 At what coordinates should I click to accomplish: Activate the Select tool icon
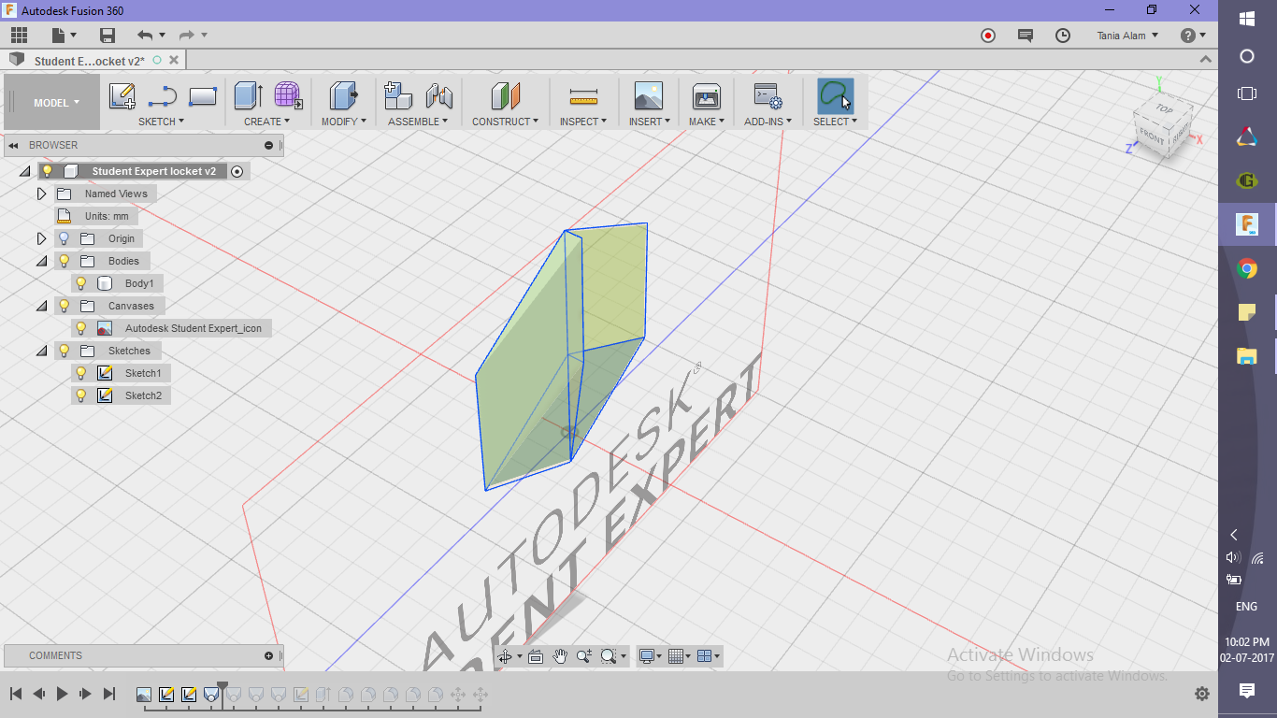point(835,96)
